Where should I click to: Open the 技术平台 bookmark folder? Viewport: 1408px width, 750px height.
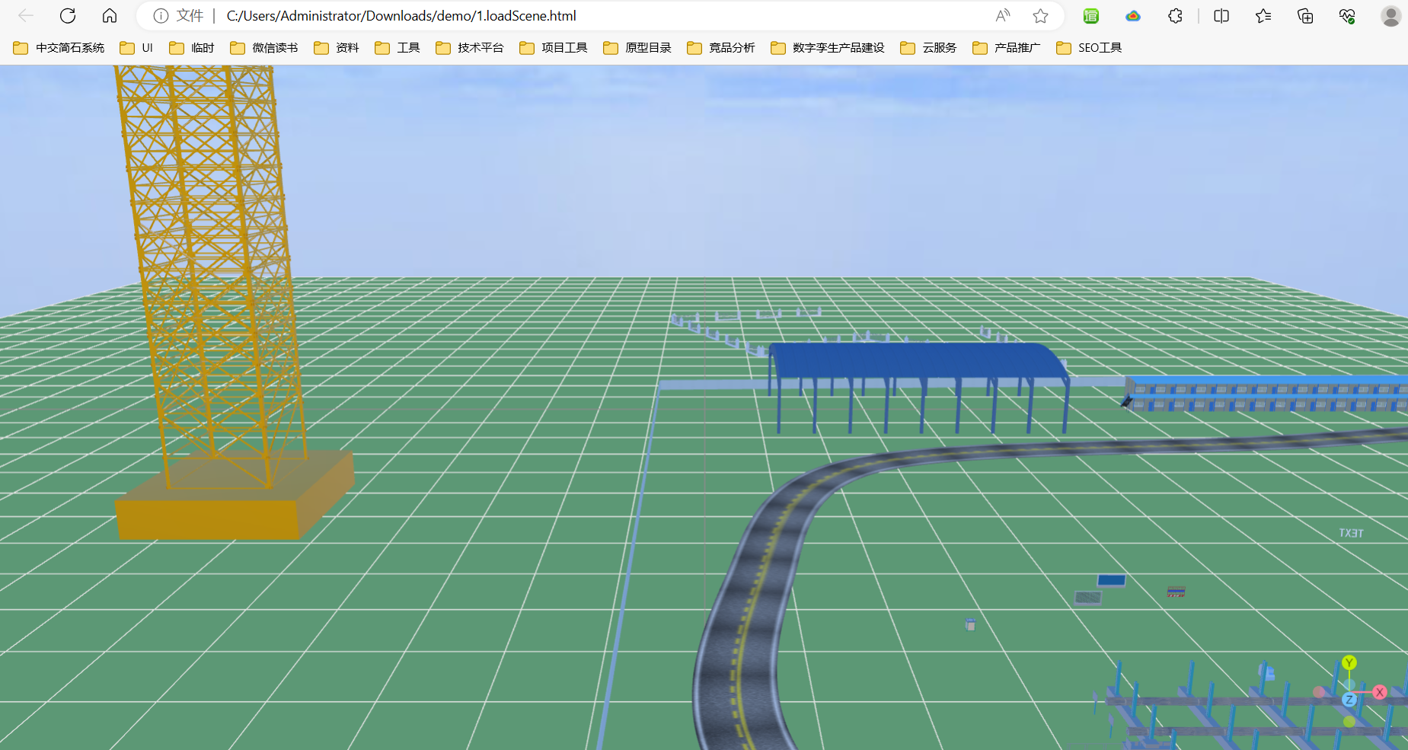click(x=470, y=48)
